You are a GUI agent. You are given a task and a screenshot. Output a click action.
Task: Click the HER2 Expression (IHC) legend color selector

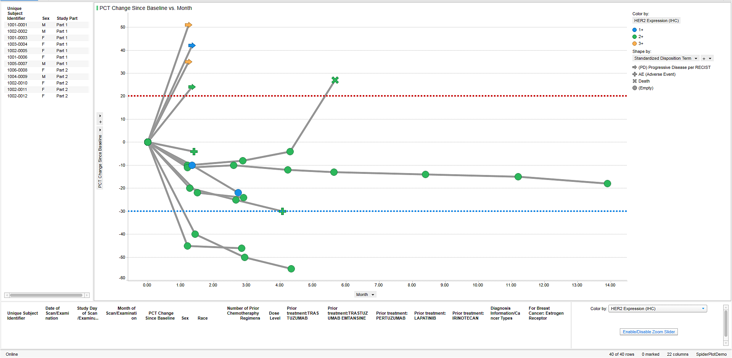(656, 21)
